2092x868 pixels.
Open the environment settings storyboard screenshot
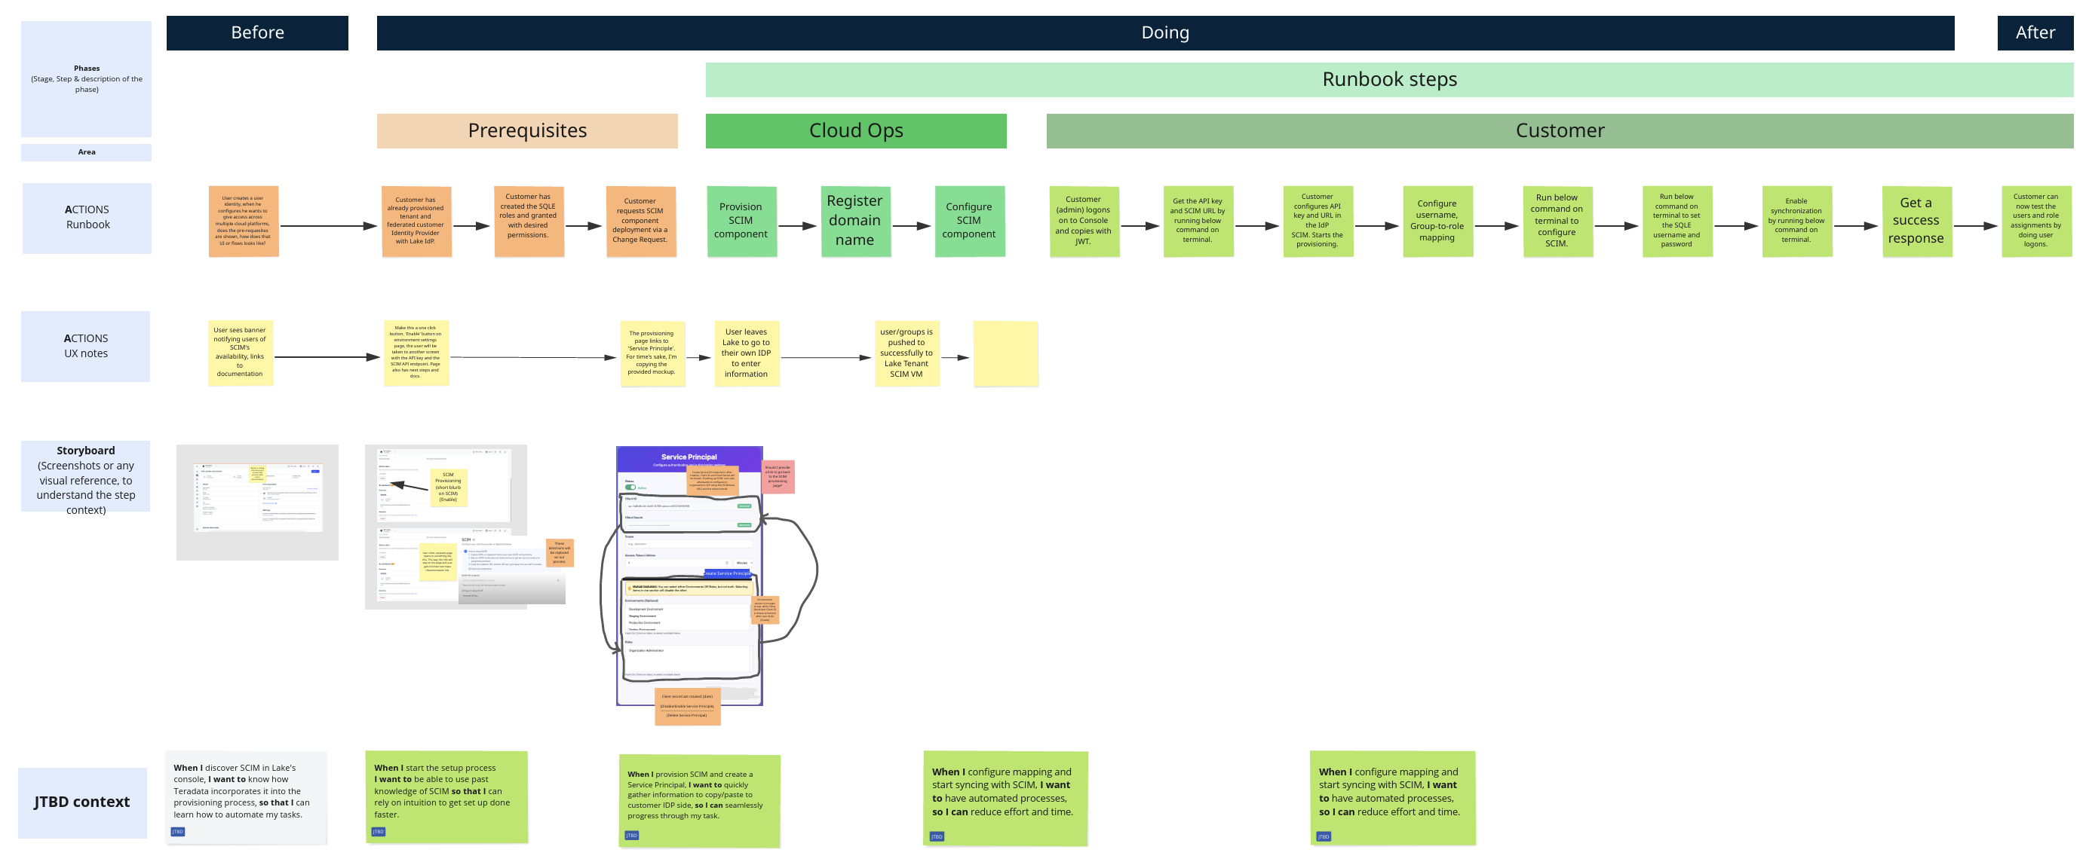[x=446, y=526]
